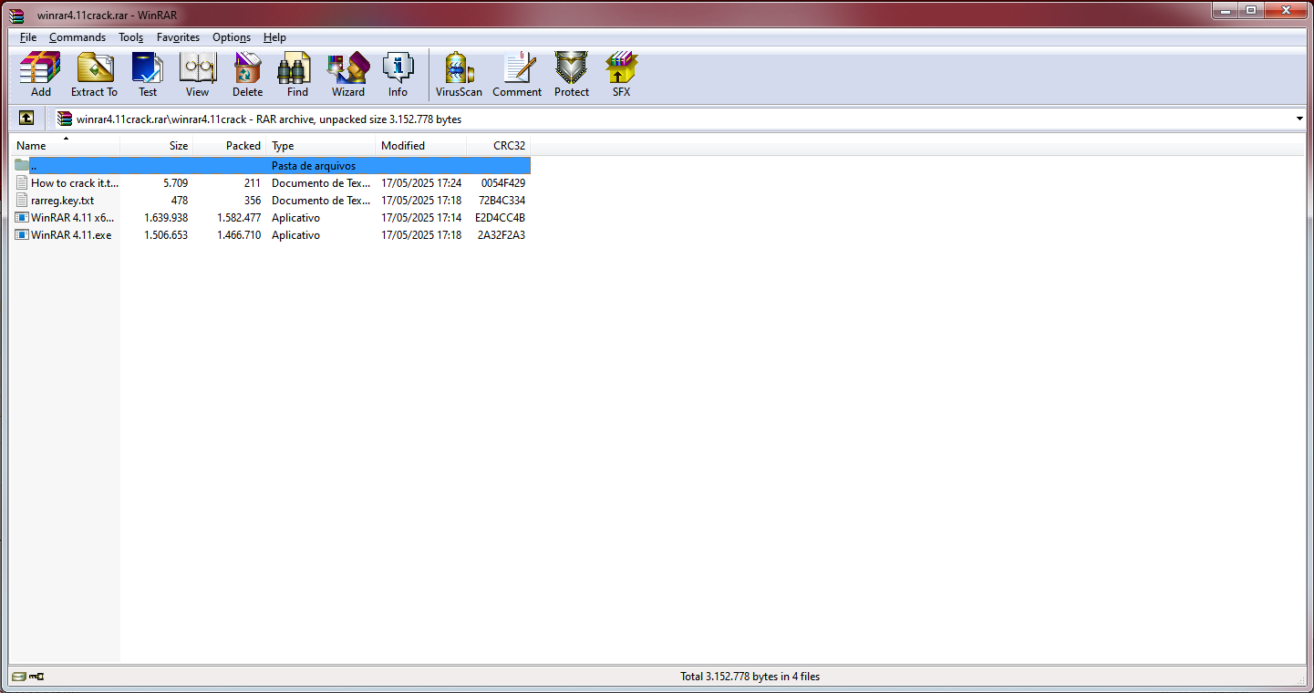1314x693 pixels.
Task: Sort files by CRC32 column
Action: 499,145
